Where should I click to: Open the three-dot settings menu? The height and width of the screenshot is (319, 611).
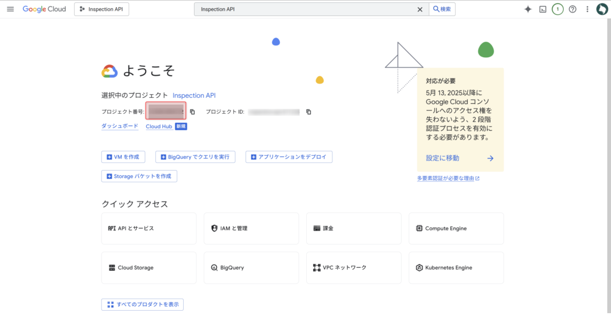click(x=587, y=10)
